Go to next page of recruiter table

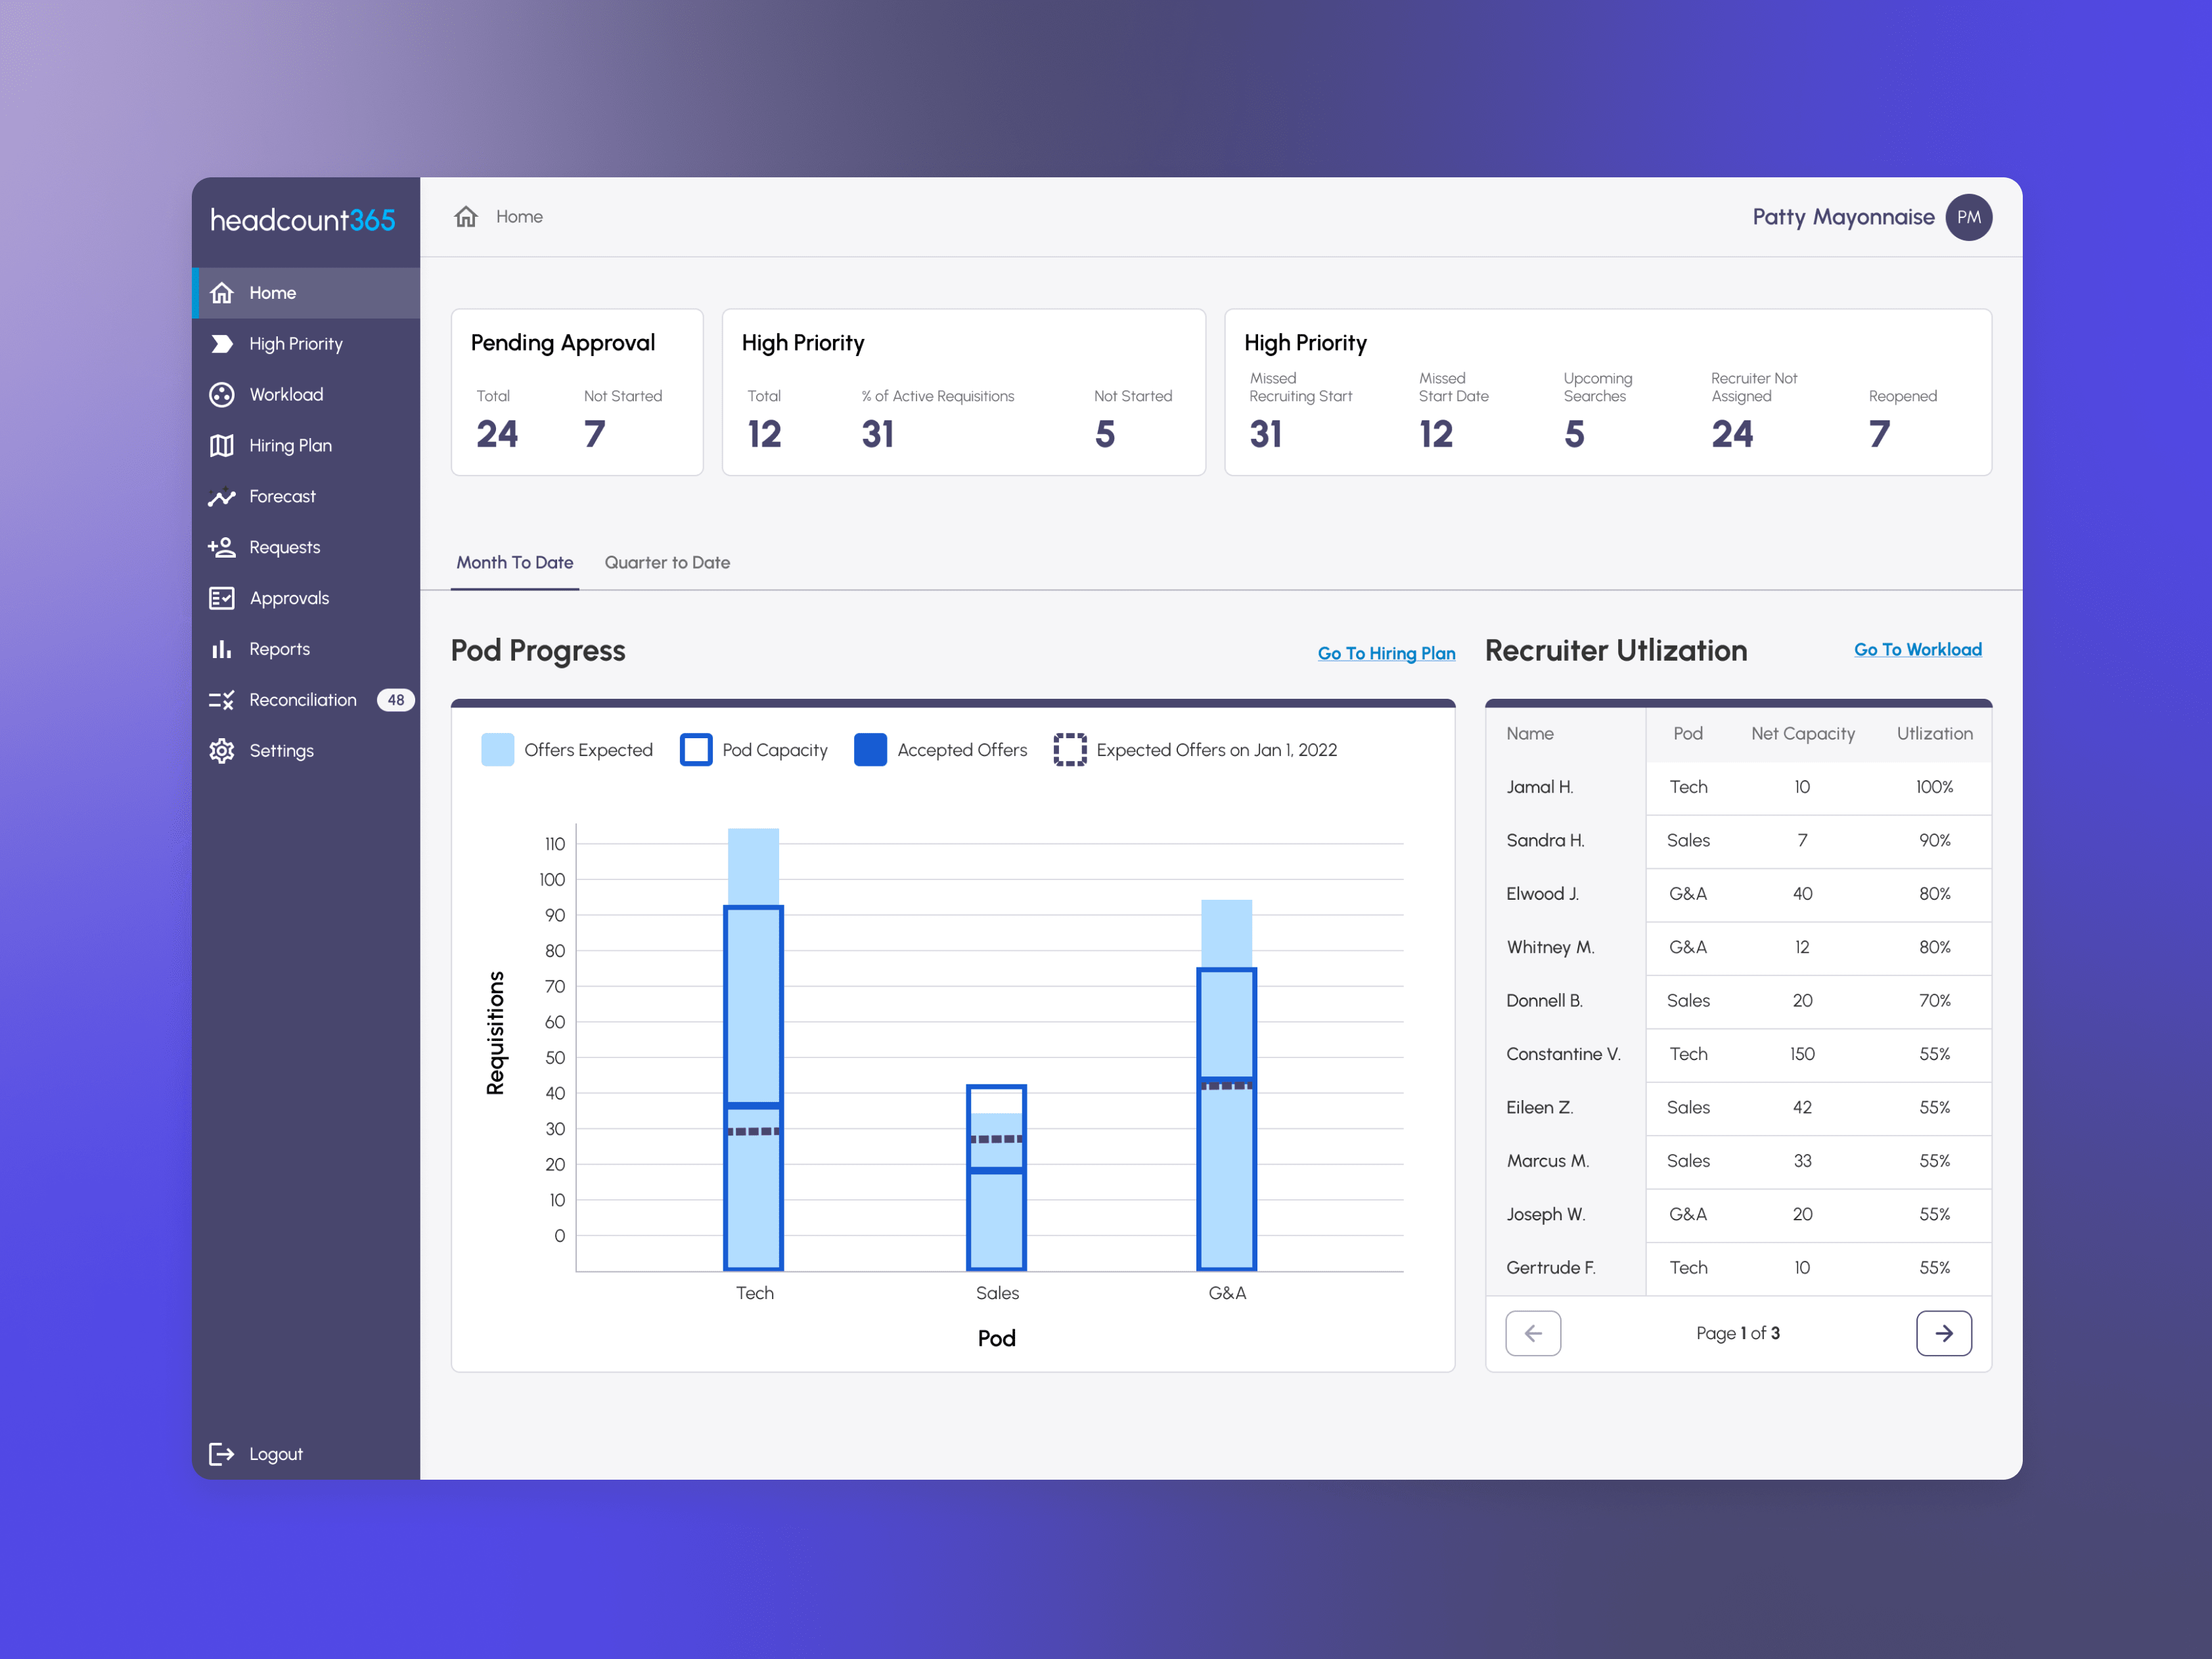[x=1943, y=1334]
